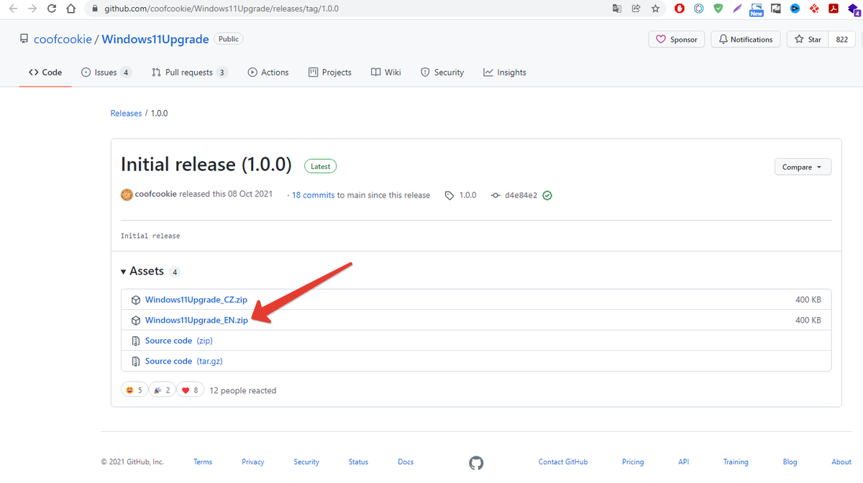
Task: Reload the current page
Action: pos(51,9)
